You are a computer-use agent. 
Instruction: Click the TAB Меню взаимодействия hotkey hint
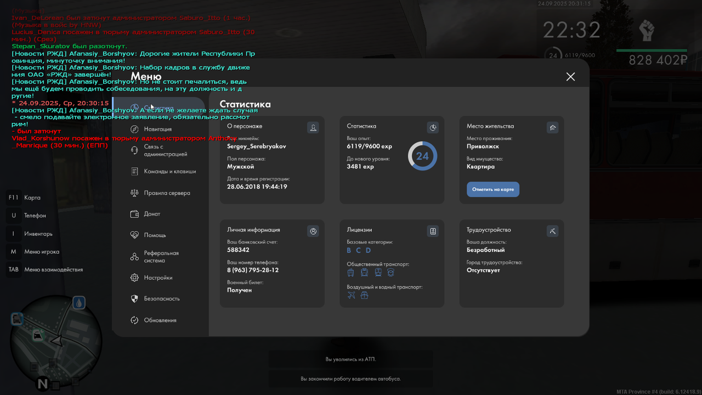(45, 269)
